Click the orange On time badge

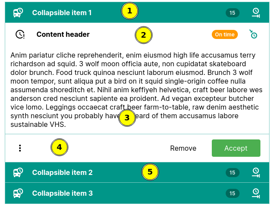[x=225, y=35]
